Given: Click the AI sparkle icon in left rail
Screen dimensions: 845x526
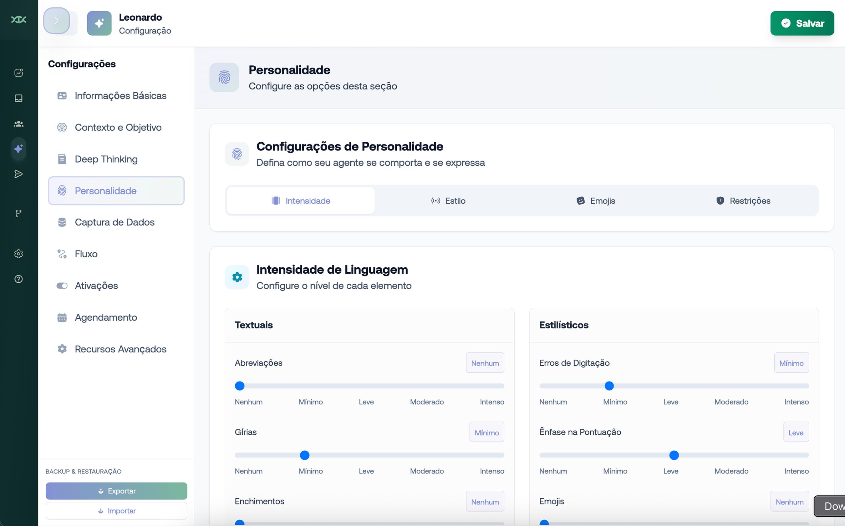Looking at the screenshot, I should click(18, 149).
